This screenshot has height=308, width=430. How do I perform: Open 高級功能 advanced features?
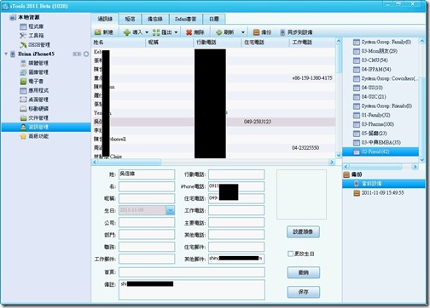(35, 136)
